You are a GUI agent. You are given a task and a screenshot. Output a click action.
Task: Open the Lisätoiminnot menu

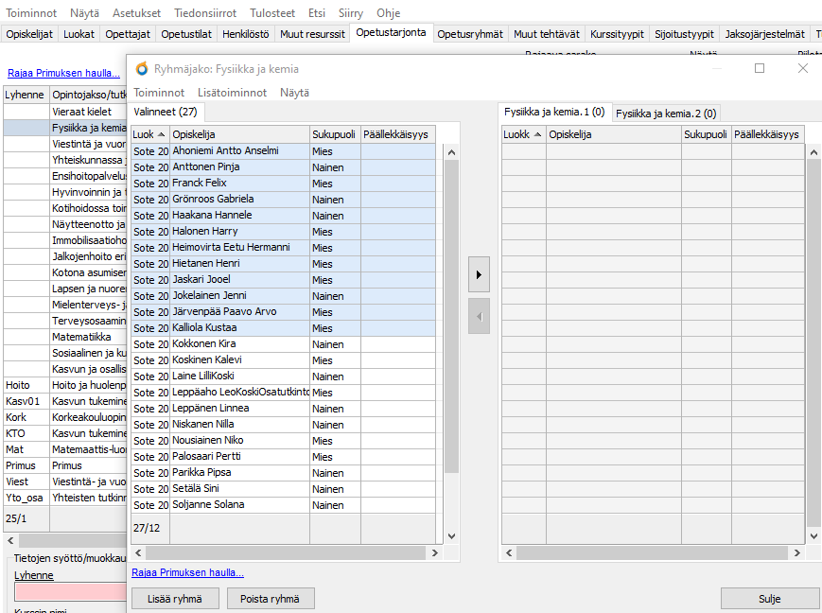point(232,93)
